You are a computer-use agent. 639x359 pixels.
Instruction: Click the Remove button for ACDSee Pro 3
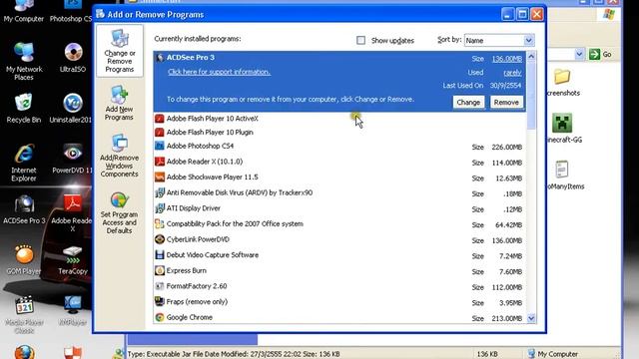pos(506,103)
